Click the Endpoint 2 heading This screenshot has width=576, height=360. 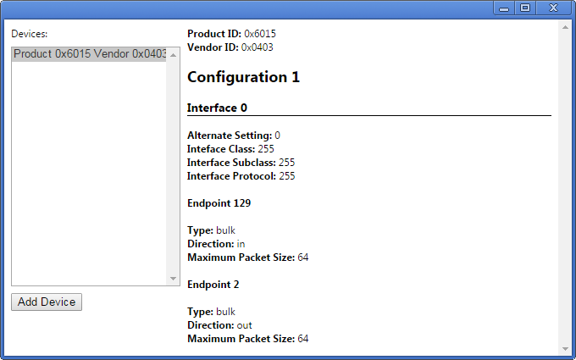213,285
